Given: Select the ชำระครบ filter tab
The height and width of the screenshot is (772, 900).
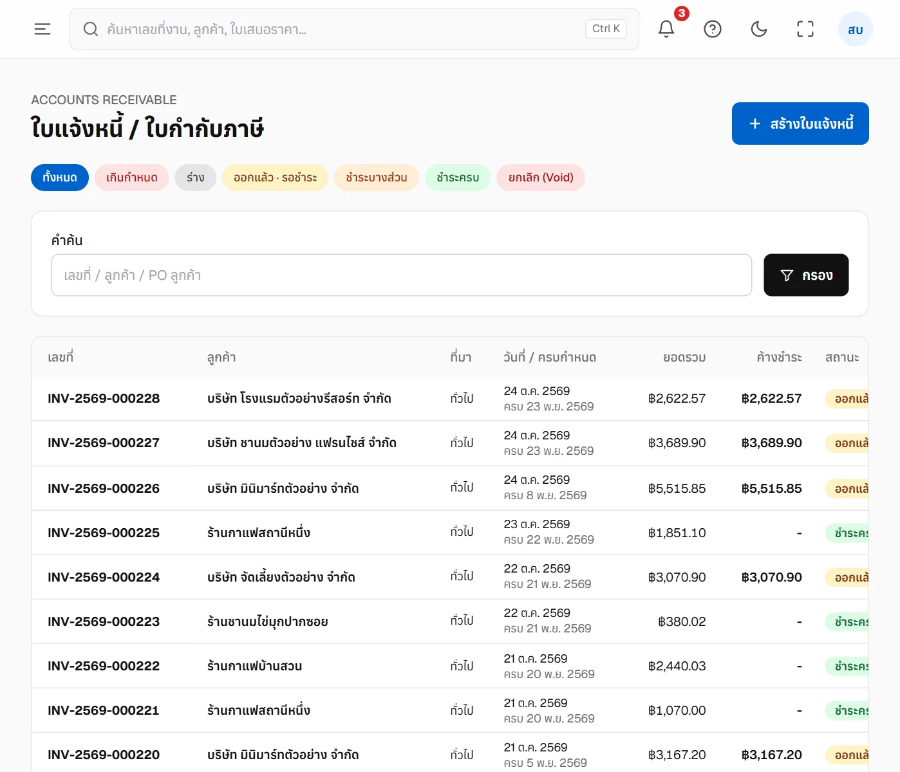Looking at the screenshot, I should click(x=458, y=178).
